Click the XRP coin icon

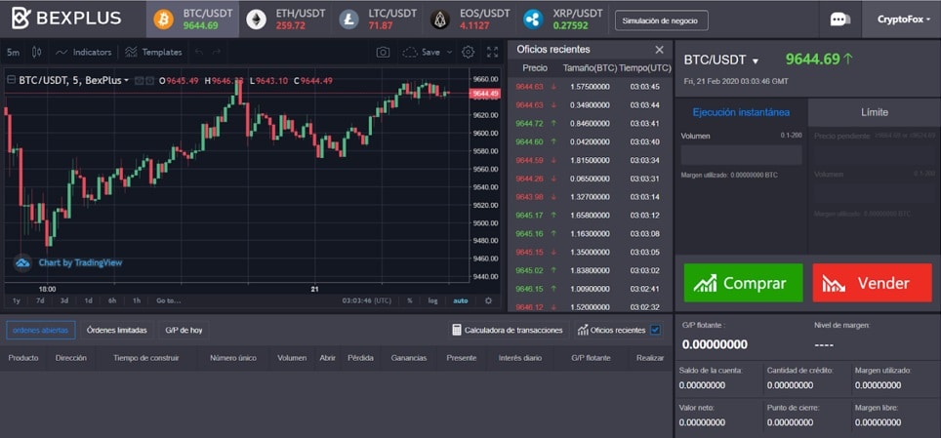click(x=533, y=19)
